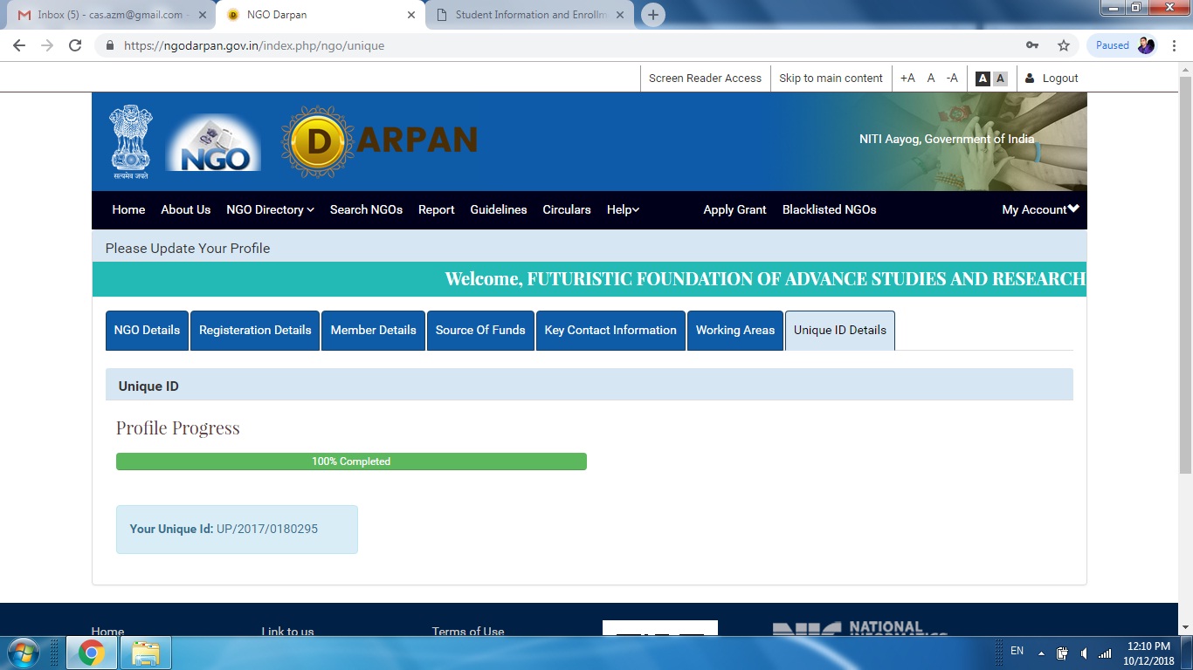Viewport: 1193px width, 670px height.
Task: Toggle the light standard-contrast A theme
Action: [x=1000, y=79]
